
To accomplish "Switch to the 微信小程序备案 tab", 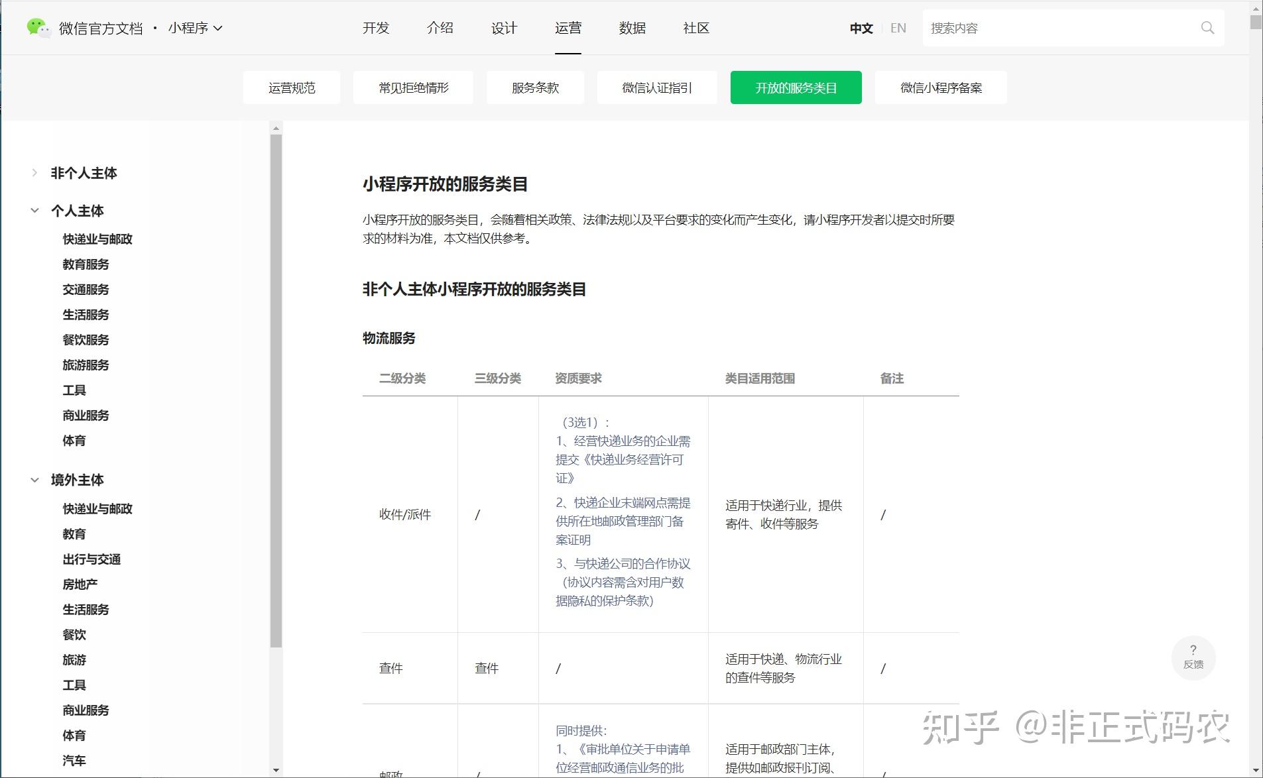I will coord(941,87).
